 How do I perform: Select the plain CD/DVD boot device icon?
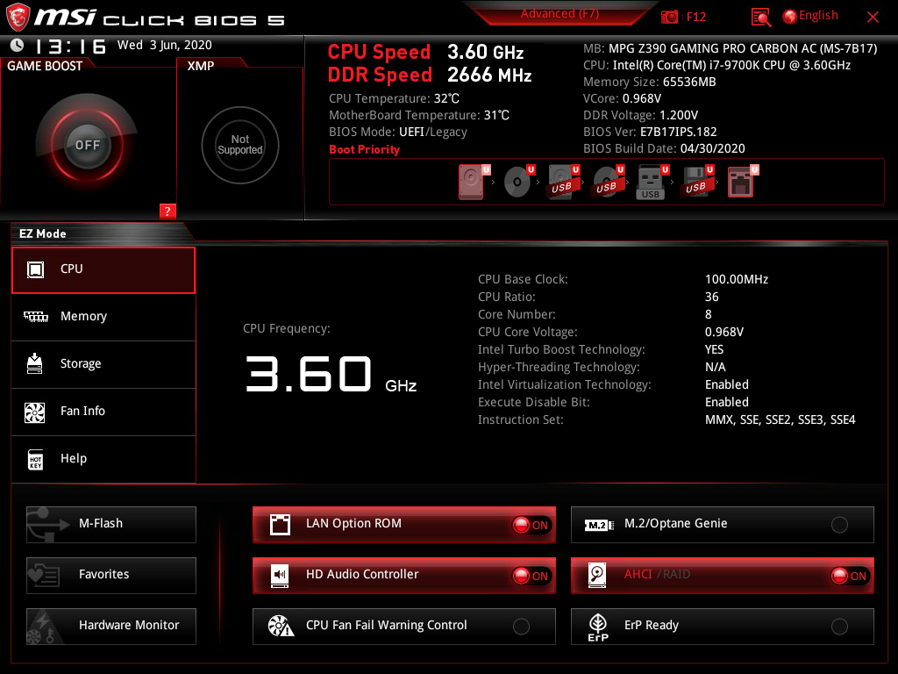click(x=517, y=182)
